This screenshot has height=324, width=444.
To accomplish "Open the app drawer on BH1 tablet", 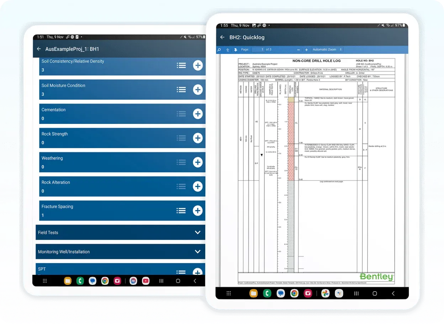I will (x=45, y=281).
